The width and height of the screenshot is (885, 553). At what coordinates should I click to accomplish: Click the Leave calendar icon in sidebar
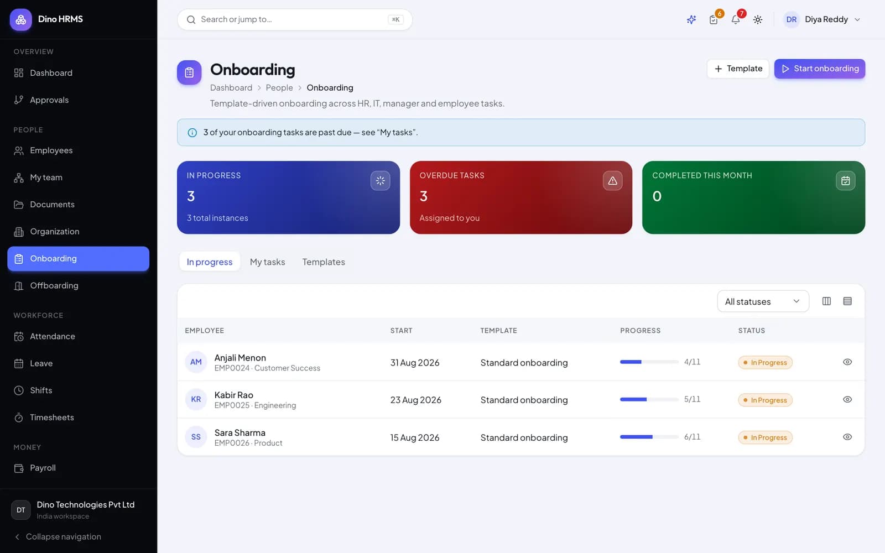click(x=19, y=363)
